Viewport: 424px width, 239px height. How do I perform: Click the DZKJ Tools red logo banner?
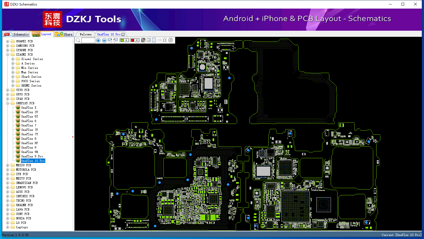(x=52, y=19)
